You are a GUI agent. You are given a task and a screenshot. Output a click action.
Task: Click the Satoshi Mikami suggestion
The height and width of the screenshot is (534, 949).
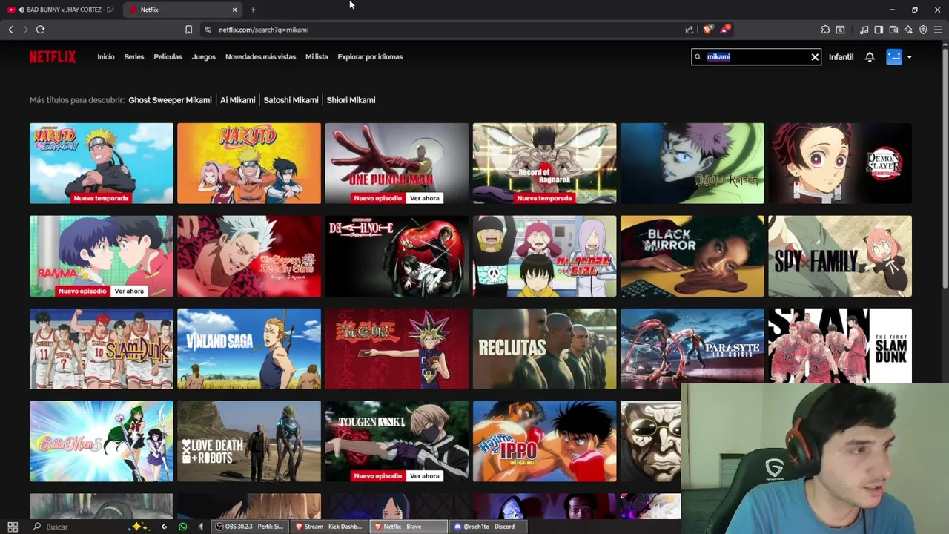coord(291,100)
